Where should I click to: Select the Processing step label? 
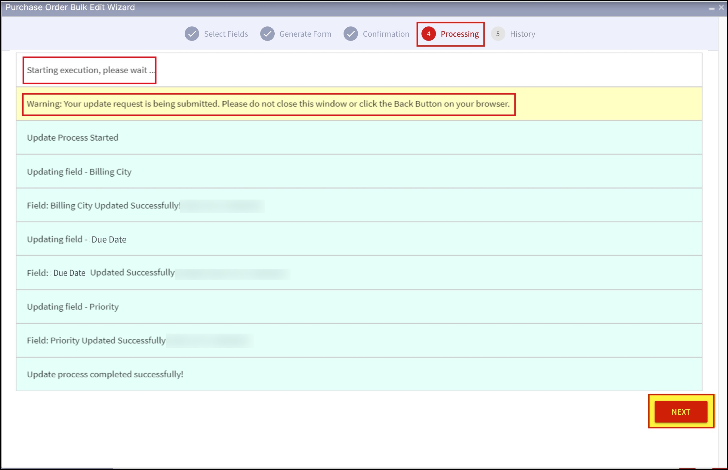click(459, 34)
